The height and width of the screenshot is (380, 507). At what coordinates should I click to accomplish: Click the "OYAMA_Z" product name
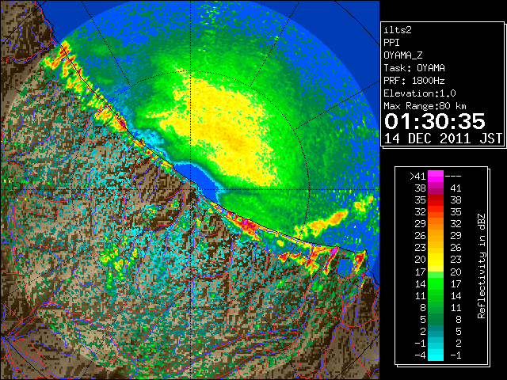click(x=403, y=55)
